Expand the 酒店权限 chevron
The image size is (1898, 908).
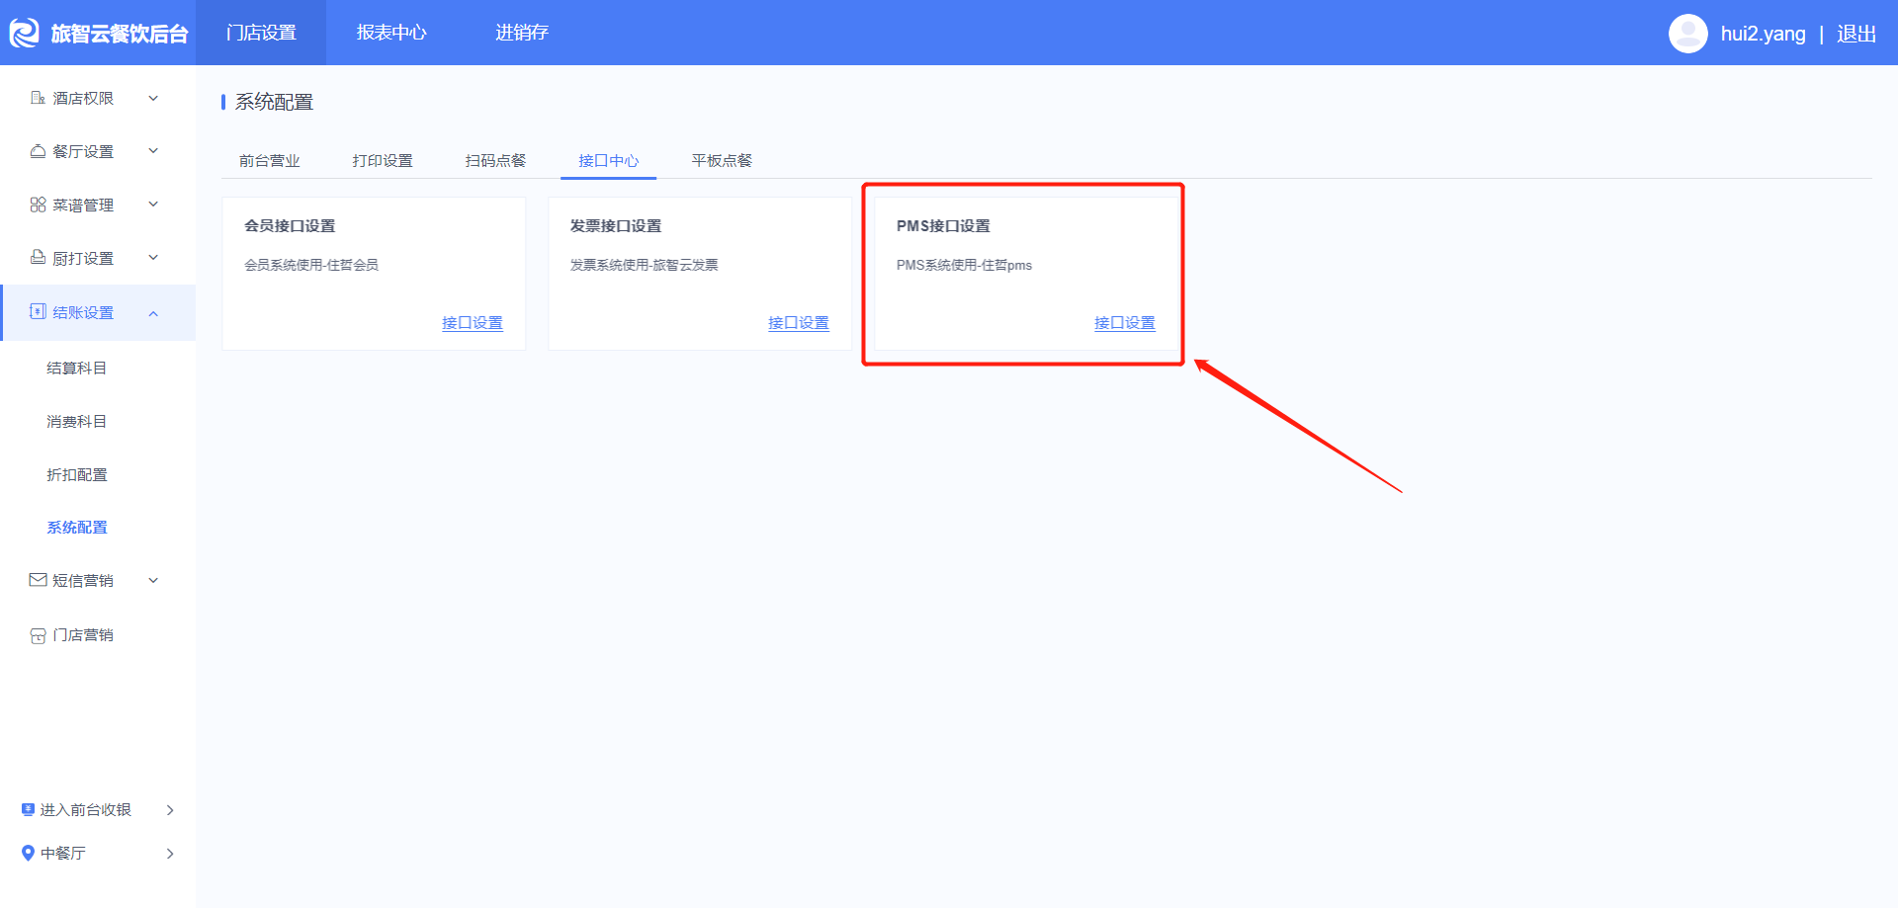coord(153,98)
